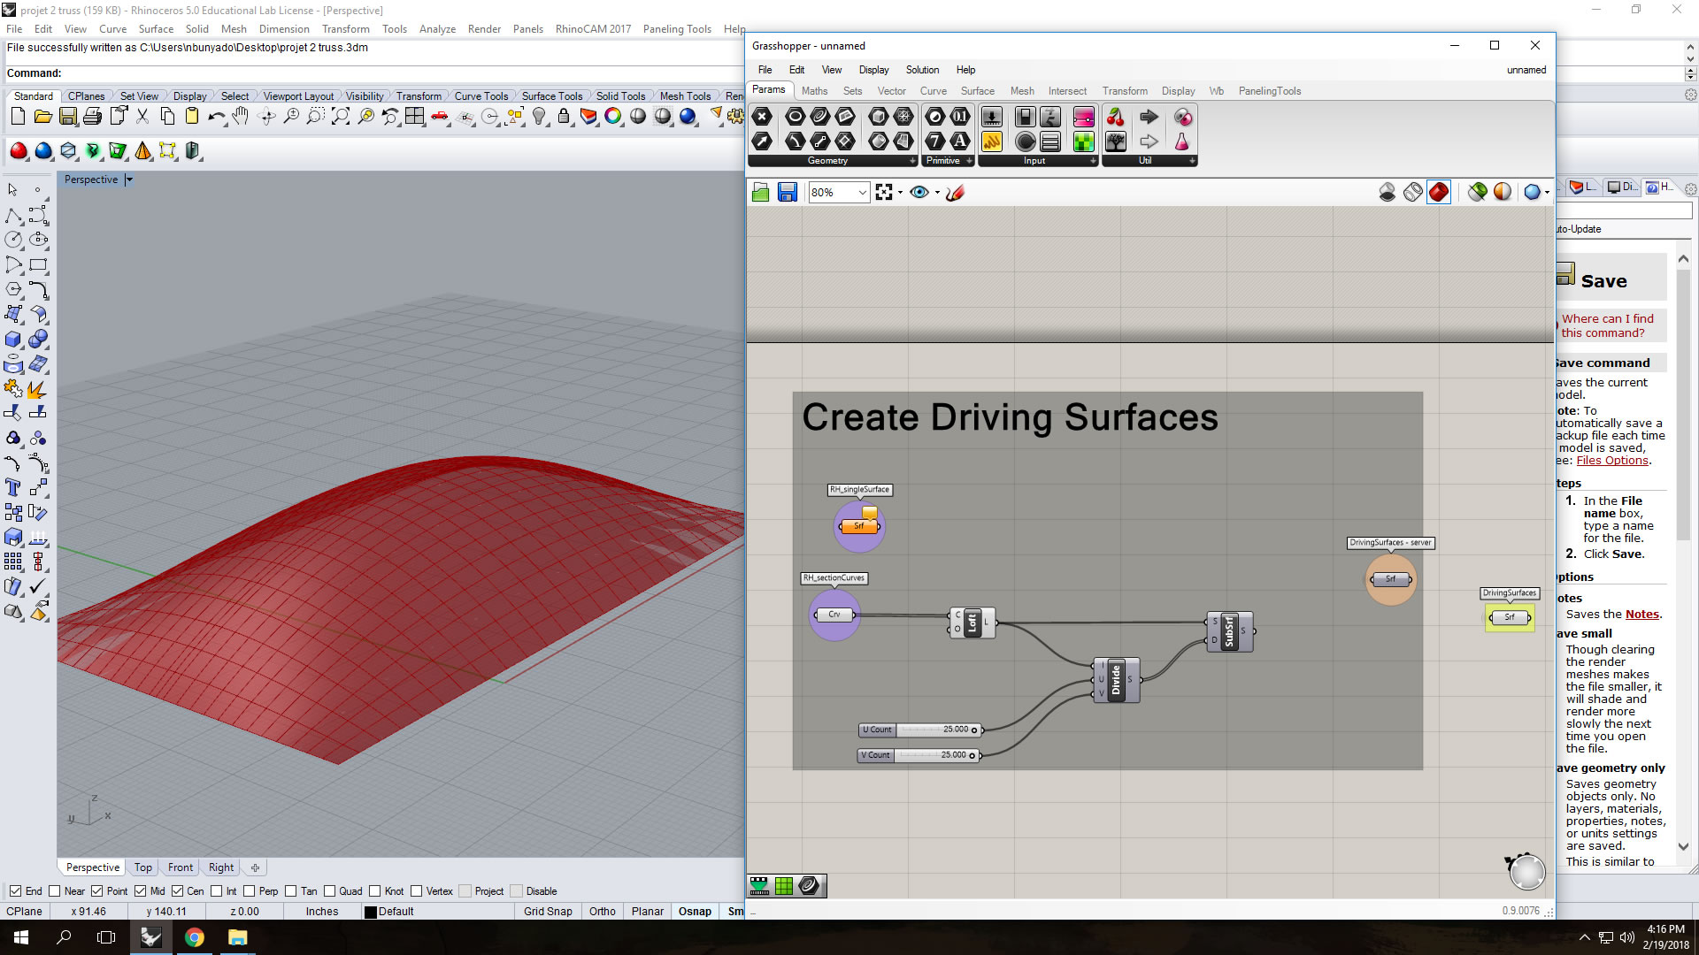The height and width of the screenshot is (955, 1699).
Task: Switch to the Surface component tab
Action: tap(977, 91)
